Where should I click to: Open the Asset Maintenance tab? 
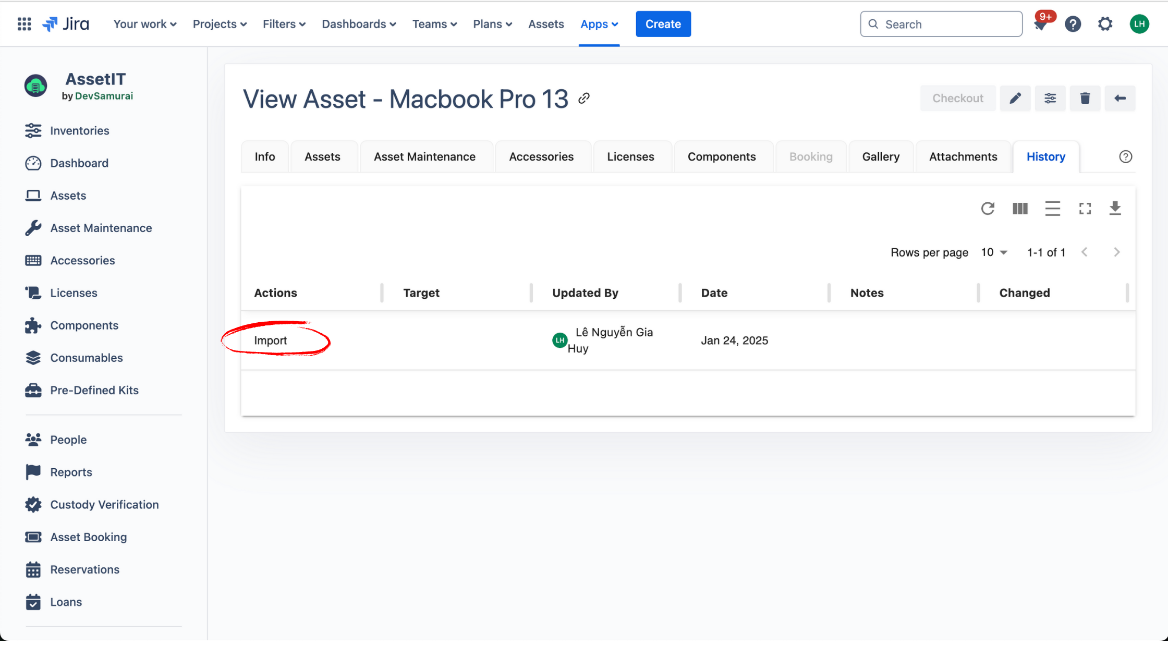click(x=424, y=156)
